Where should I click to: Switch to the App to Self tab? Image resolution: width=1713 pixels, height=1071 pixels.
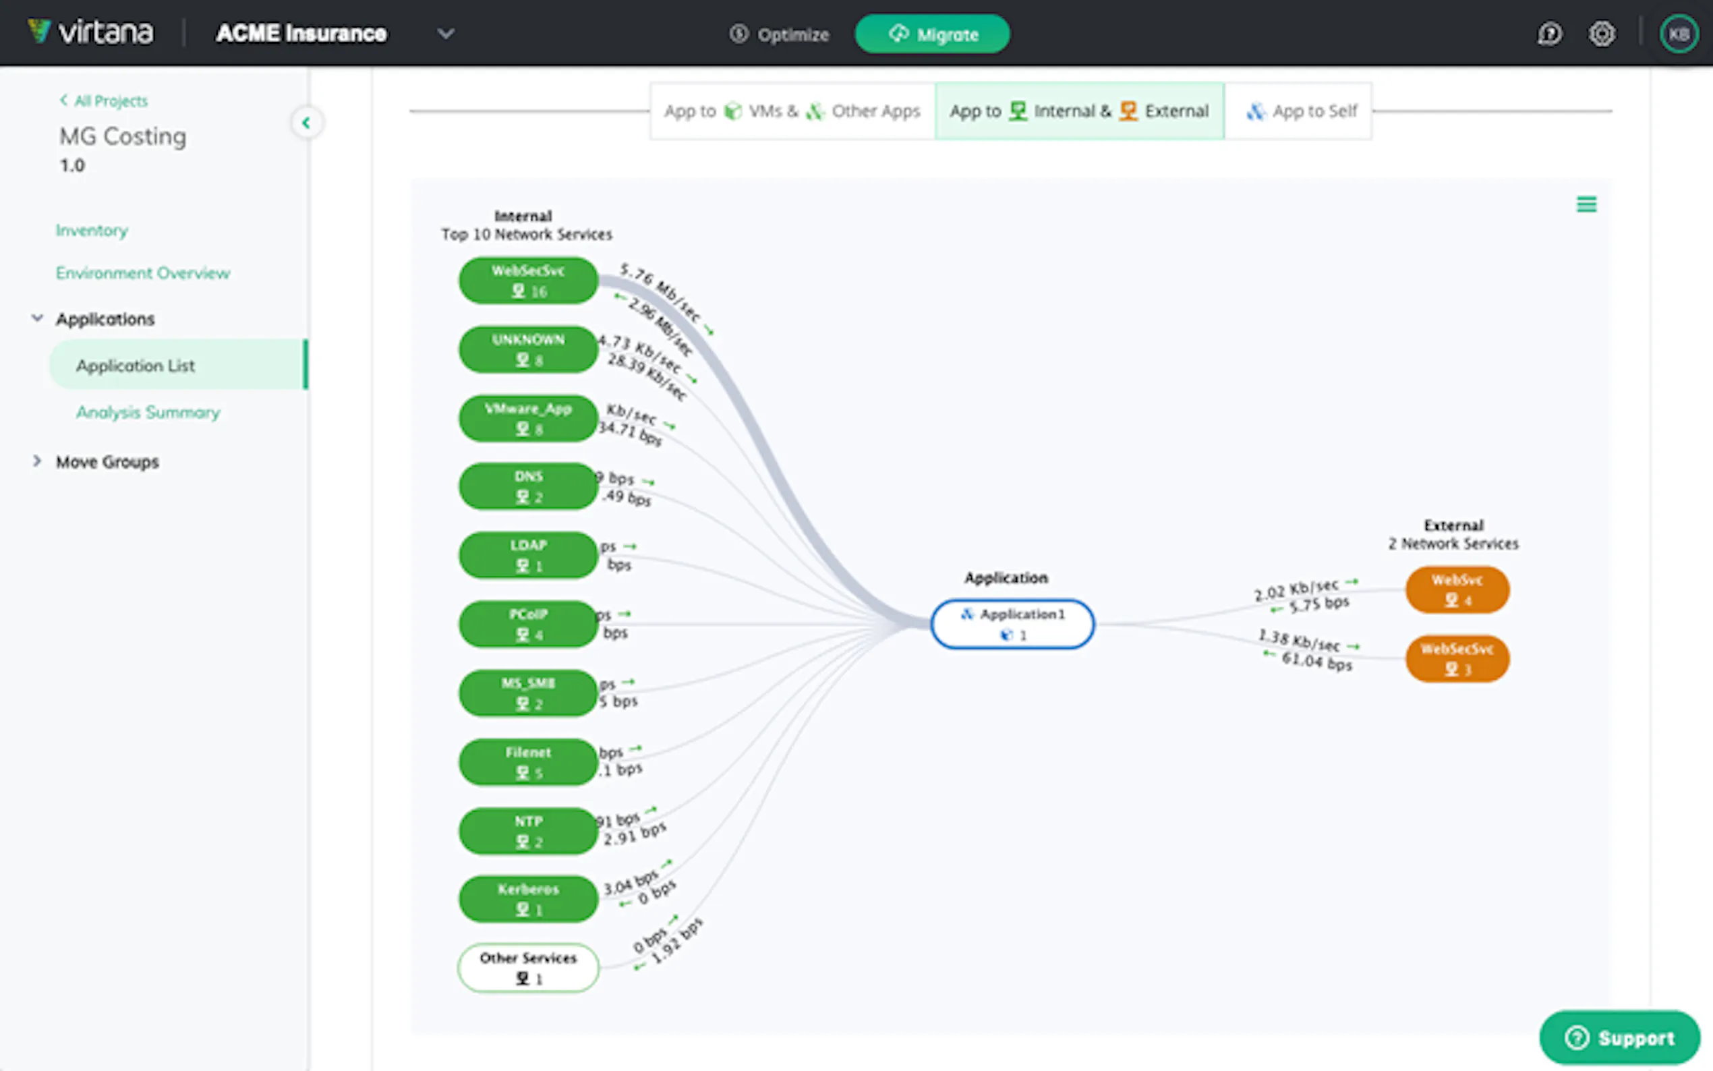pos(1302,111)
